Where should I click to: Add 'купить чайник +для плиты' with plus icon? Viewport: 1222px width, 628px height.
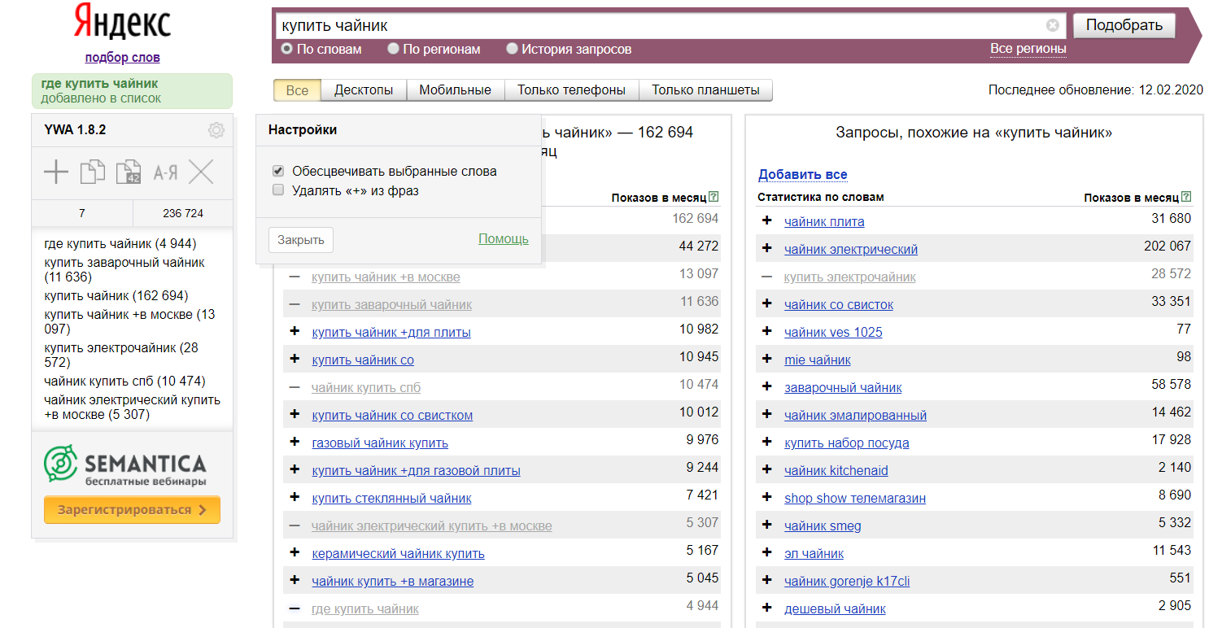295,332
